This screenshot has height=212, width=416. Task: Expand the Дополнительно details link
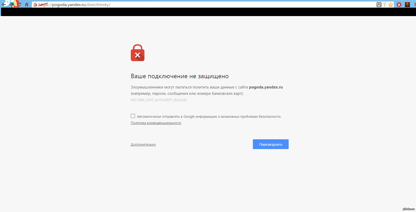coord(143,145)
